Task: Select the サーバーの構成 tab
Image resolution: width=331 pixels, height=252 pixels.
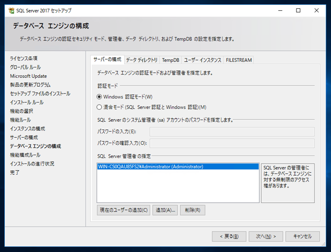Action: (107, 59)
